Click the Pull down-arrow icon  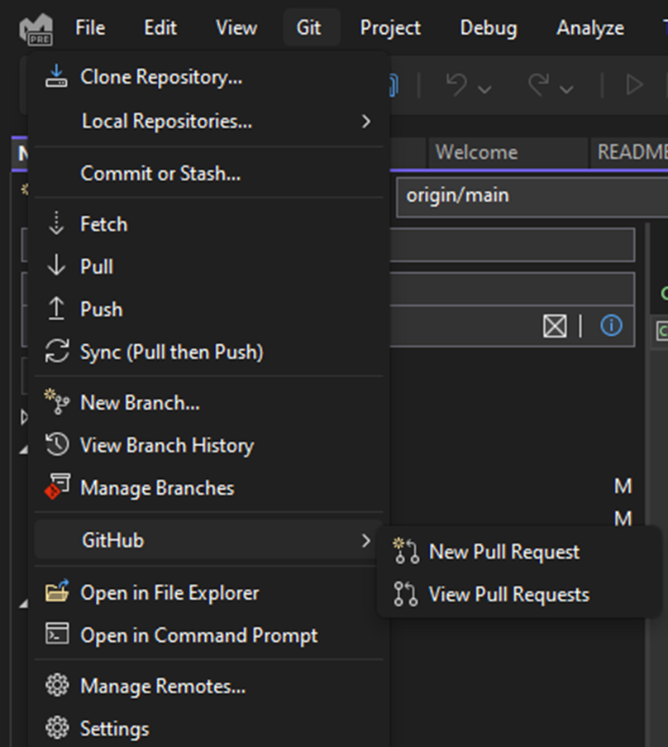56,267
